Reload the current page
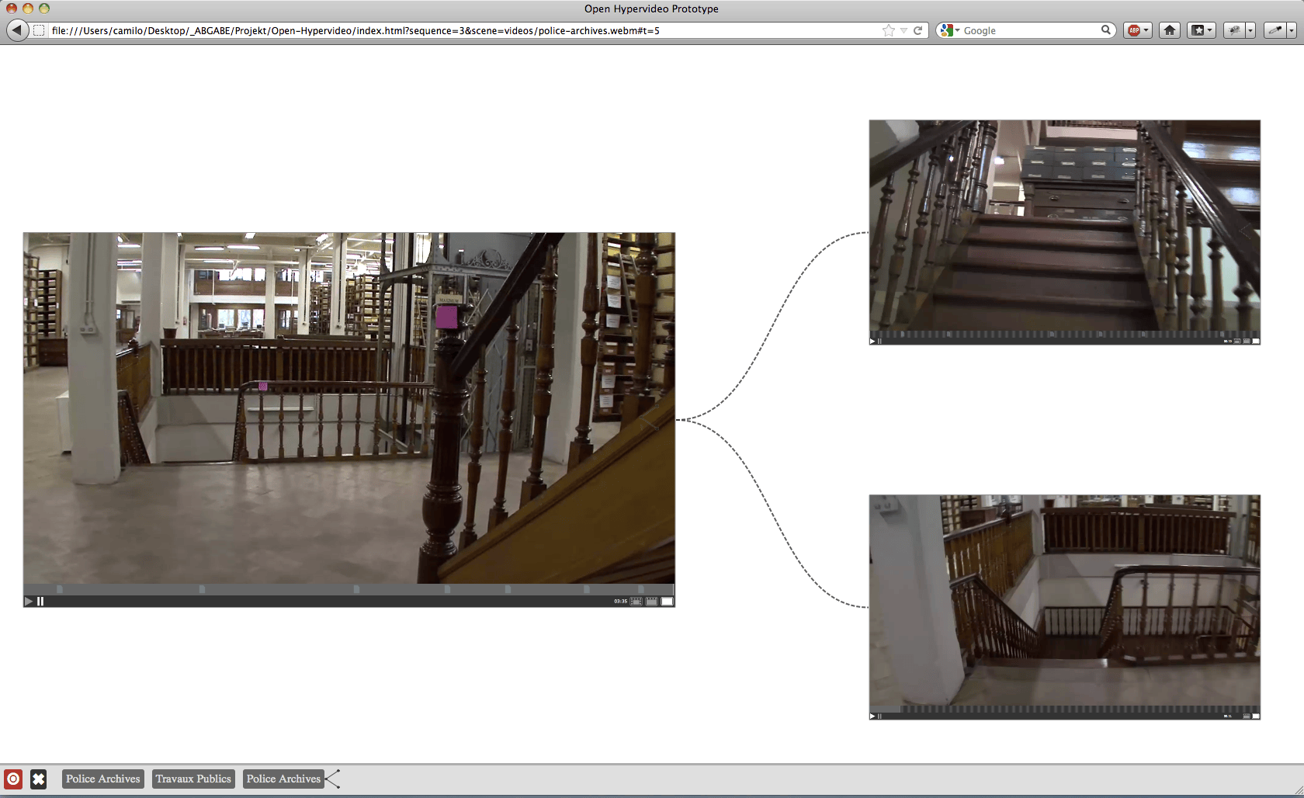This screenshot has width=1304, height=798. point(917,30)
